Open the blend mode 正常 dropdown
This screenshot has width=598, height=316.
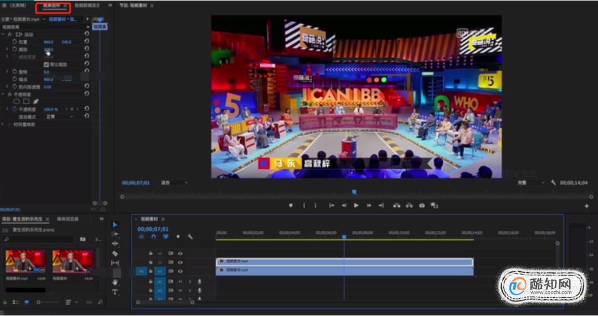click(59, 117)
